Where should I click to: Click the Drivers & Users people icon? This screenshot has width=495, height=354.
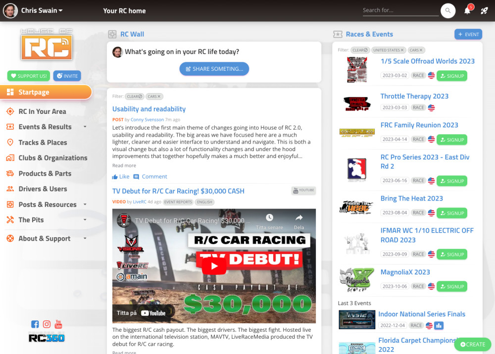(10, 189)
